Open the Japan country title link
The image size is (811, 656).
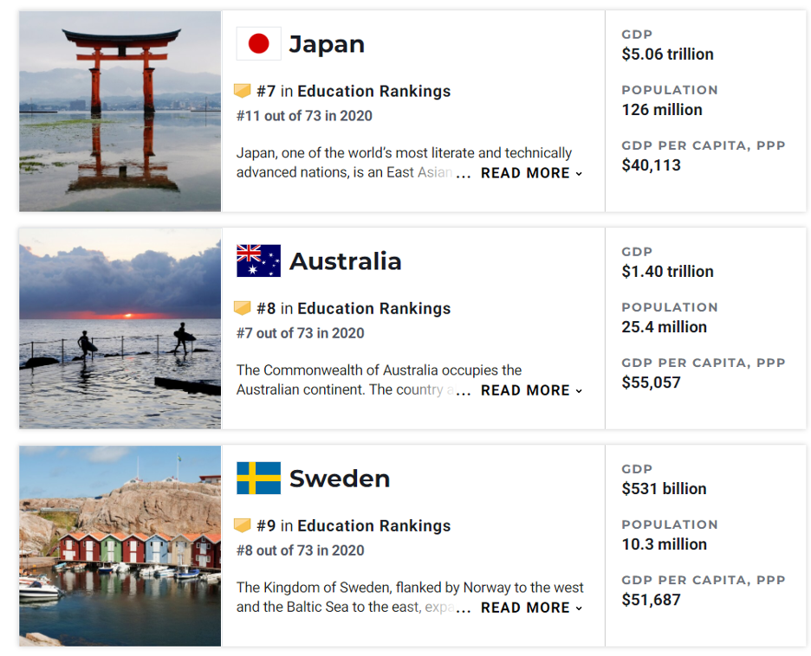[327, 44]
